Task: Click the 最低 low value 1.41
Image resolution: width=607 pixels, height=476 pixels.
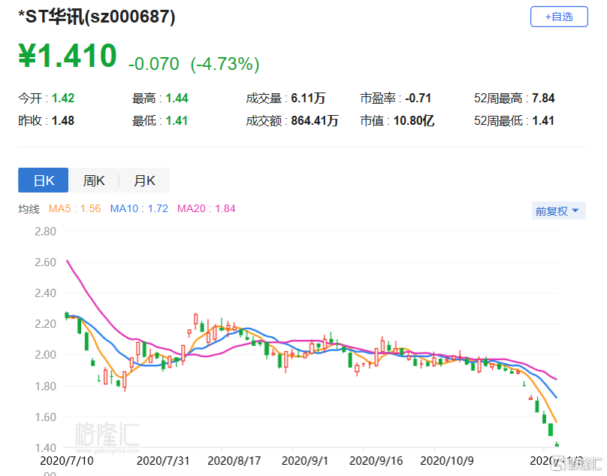Action: point(177,120)
